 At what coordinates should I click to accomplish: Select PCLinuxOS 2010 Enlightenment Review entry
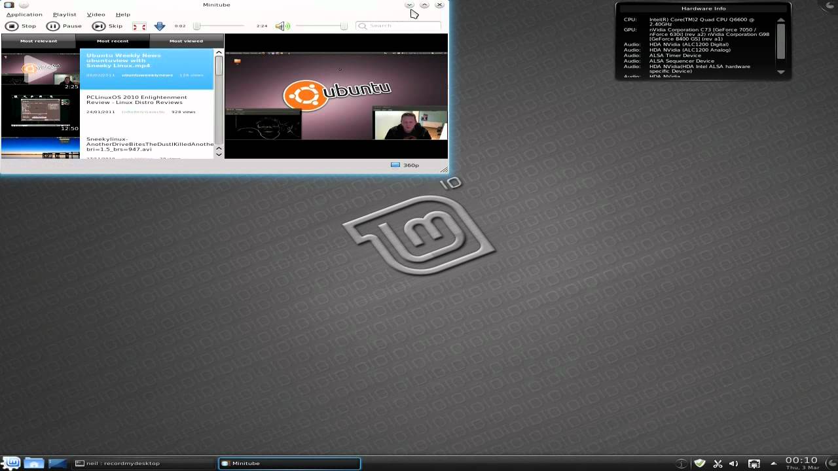click(x=147, y=110)
